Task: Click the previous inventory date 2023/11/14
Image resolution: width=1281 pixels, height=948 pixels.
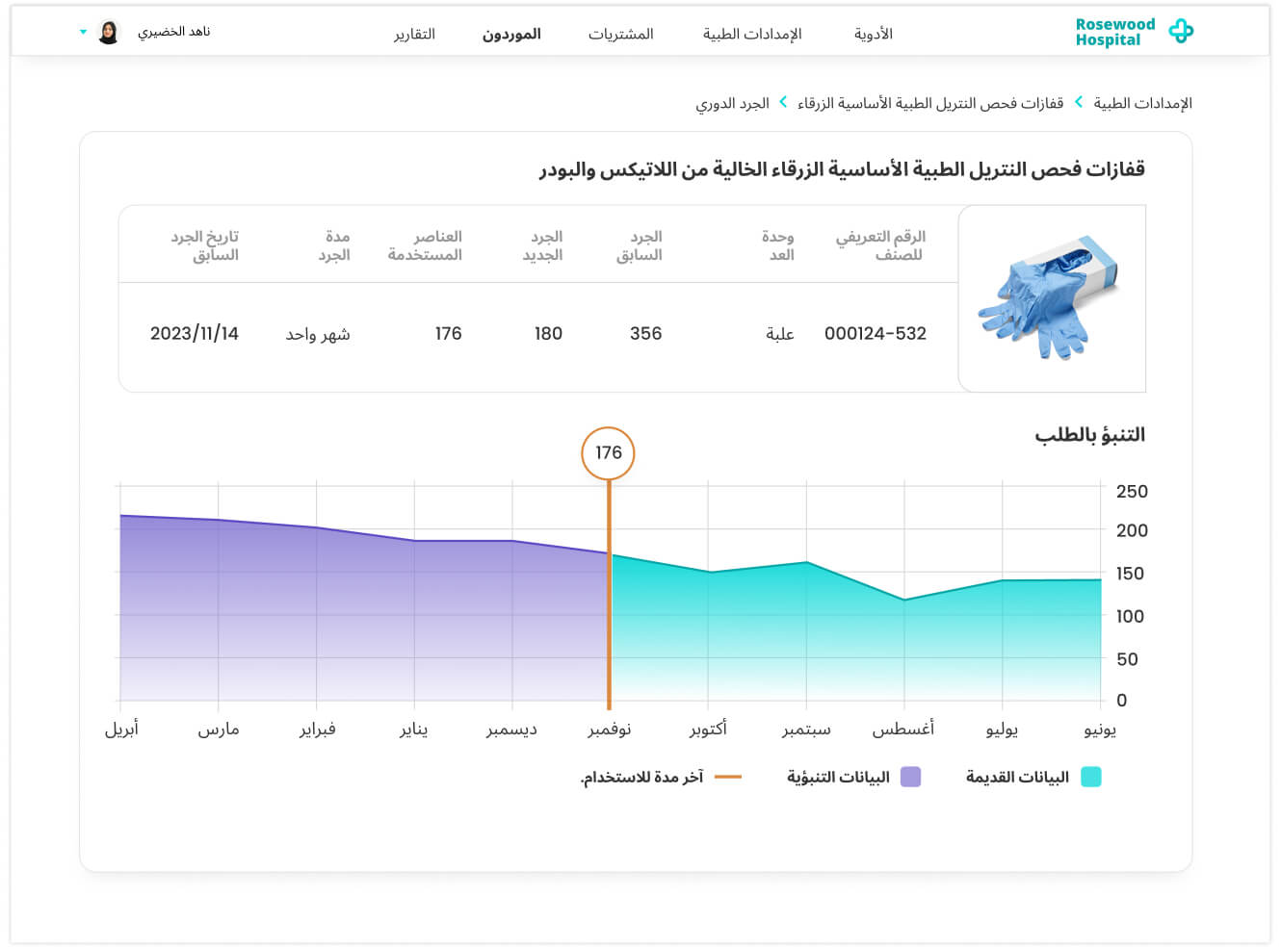Action: coord(194,334)
